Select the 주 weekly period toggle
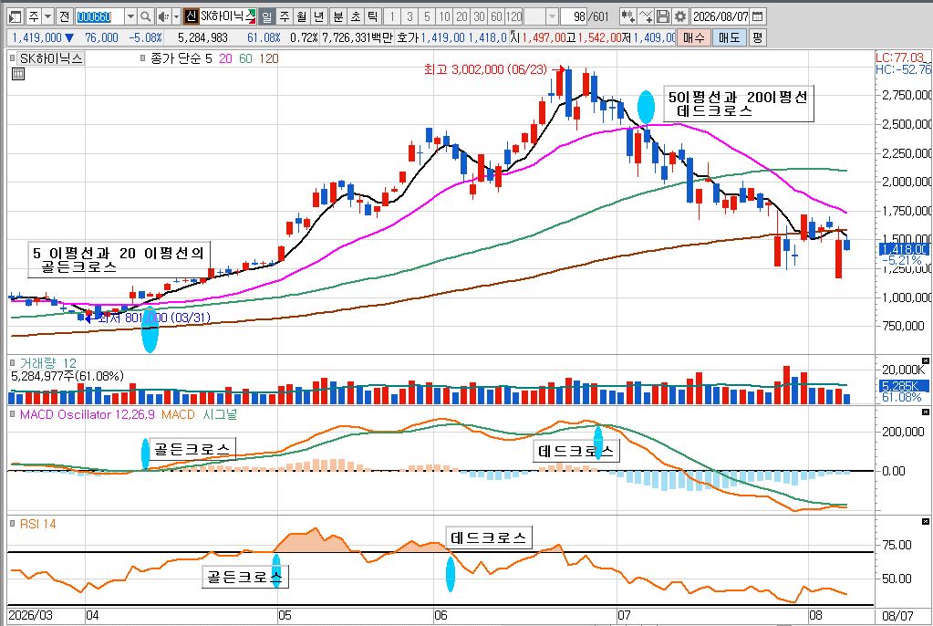 point(285,16)
